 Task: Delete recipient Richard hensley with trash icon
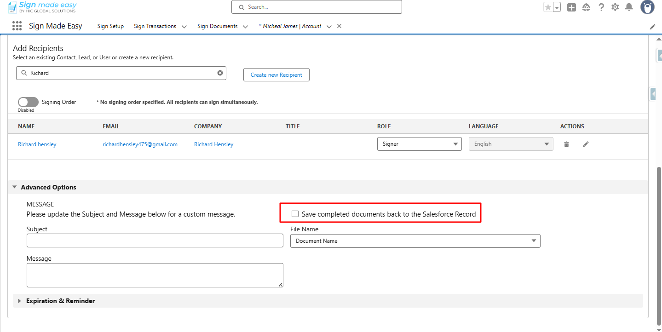point(566,144)
